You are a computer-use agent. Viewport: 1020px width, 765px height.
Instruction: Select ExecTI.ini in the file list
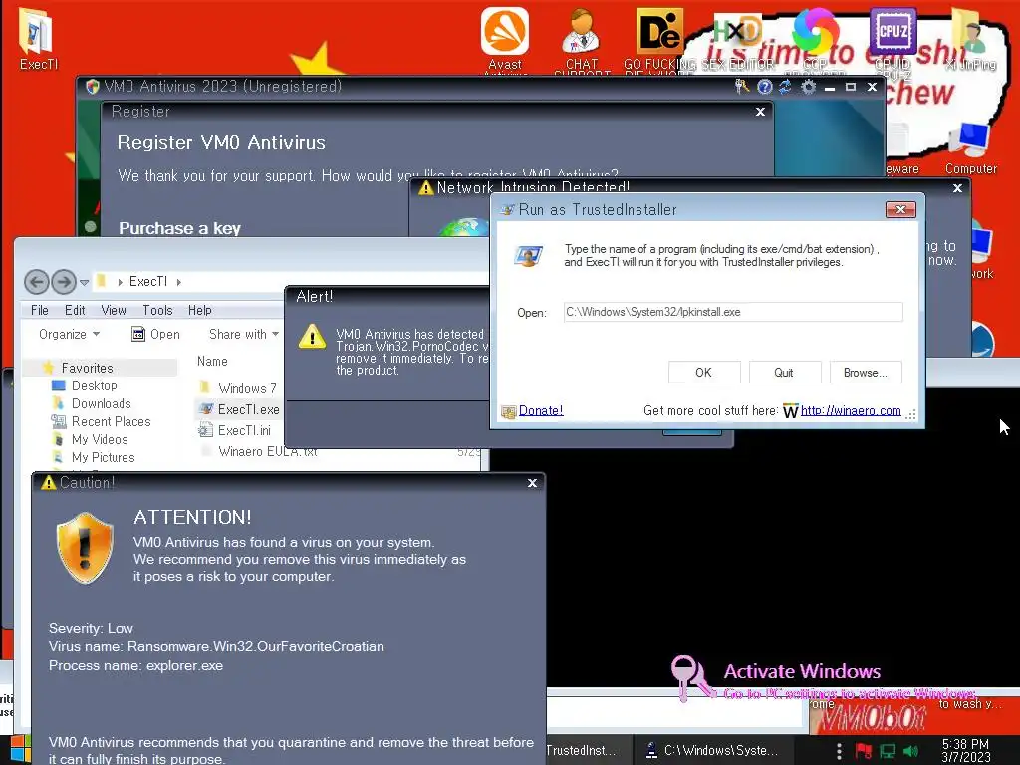click(x=235, y=430)
